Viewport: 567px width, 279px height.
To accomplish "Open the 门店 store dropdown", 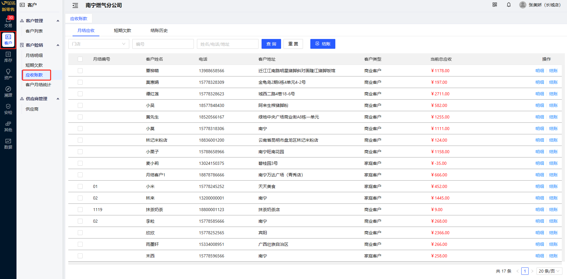I will (99, 44).
